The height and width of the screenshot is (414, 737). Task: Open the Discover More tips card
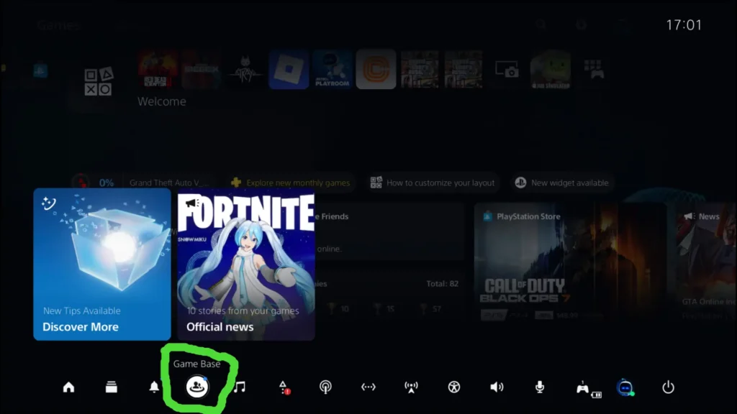(102, 264)
